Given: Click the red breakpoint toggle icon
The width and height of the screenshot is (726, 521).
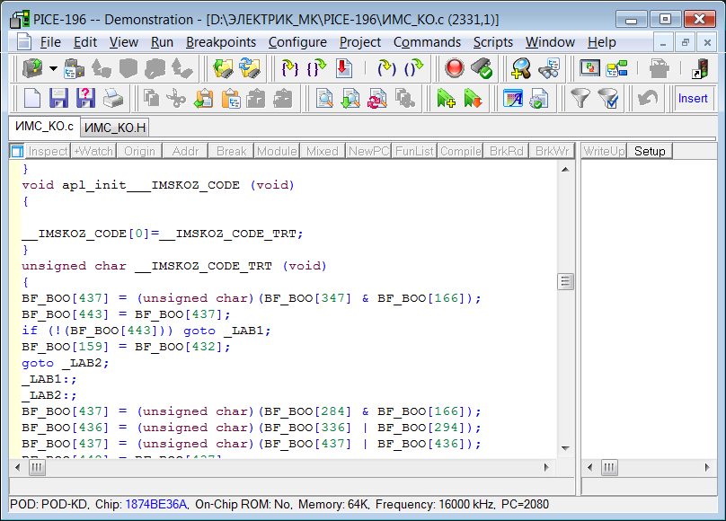Looking at the screenshot, I should [x=455, y=67].
